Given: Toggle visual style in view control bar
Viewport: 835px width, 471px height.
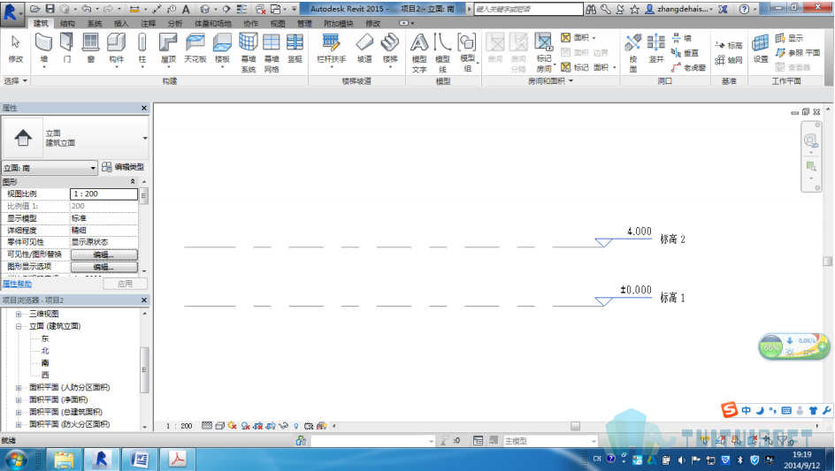Looking at the screenshot, I should [220, 426].
